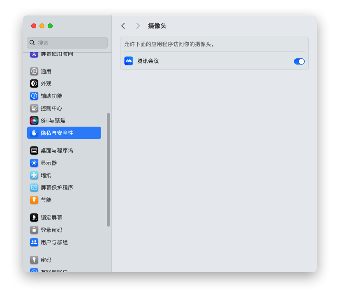Click the sidebar vertical scrollbar
Screen dimensions: 340x303
click(x=109, y=169)
